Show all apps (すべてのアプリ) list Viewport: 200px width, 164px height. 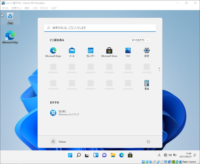[140, 40]
